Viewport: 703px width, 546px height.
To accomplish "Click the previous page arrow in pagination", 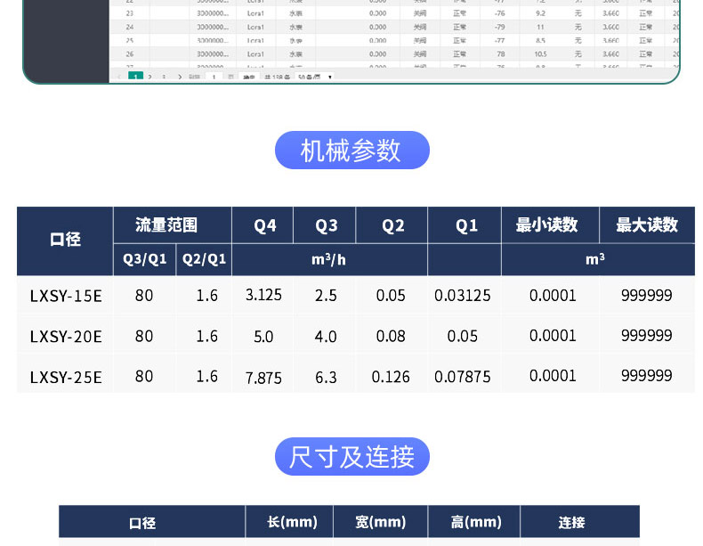I will tap(119, 77).
